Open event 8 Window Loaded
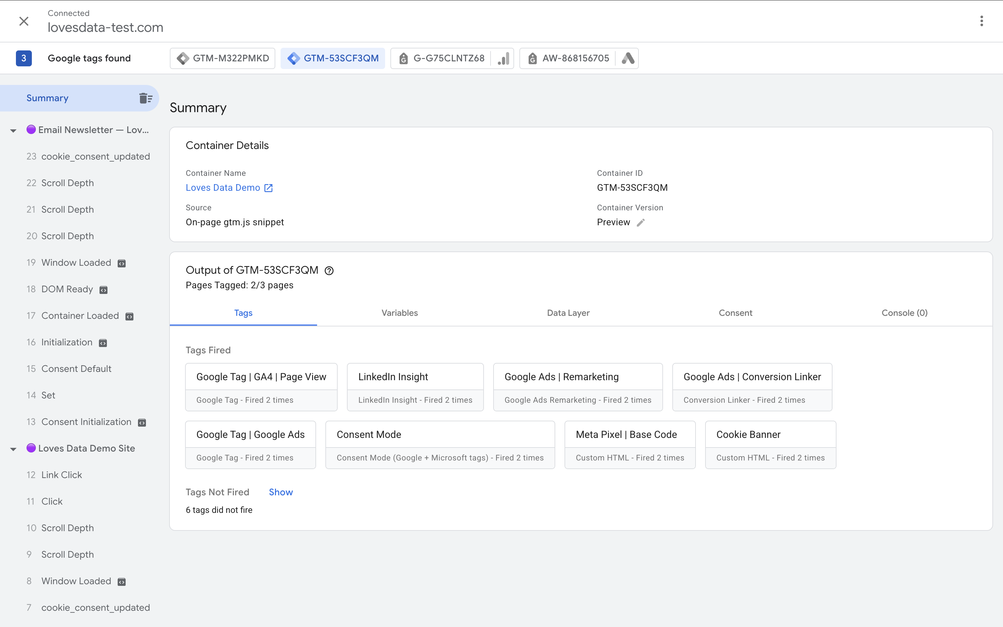The width and height of the screenshot is (1003, 627). click(x=69, y=581)
